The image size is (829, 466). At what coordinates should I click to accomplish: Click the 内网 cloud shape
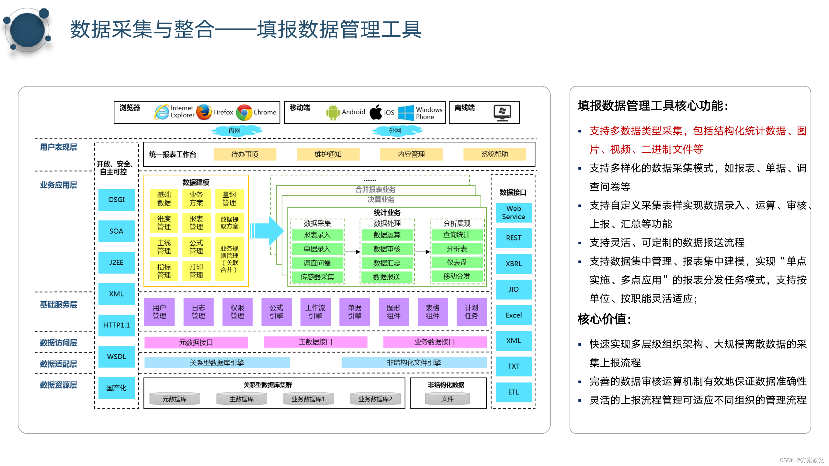[236, 130]
